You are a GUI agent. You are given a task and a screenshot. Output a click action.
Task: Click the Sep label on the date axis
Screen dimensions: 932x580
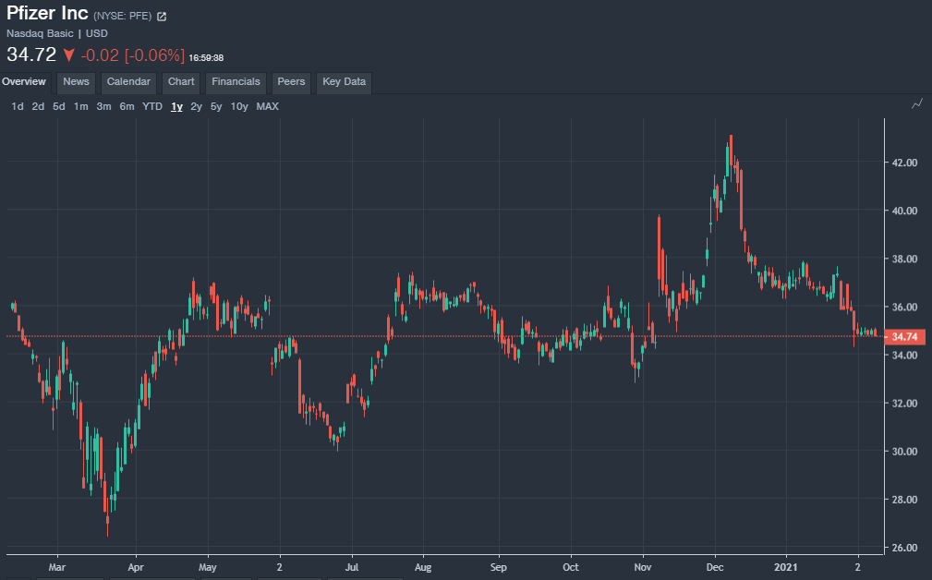(x=499, y=567)
